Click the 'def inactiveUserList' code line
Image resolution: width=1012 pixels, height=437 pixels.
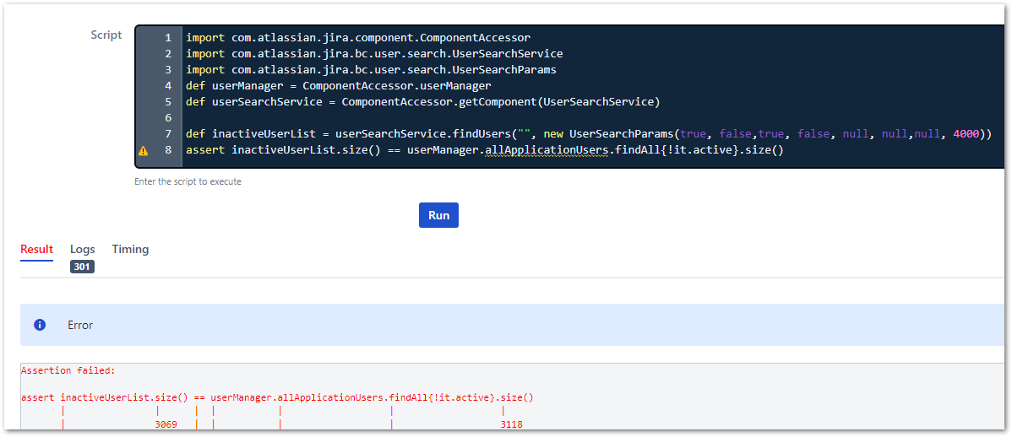[589, 134]
